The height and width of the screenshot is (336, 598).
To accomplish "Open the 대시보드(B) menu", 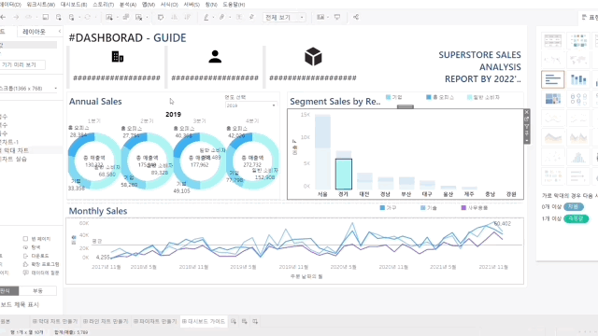I will (x=74, y=5).
